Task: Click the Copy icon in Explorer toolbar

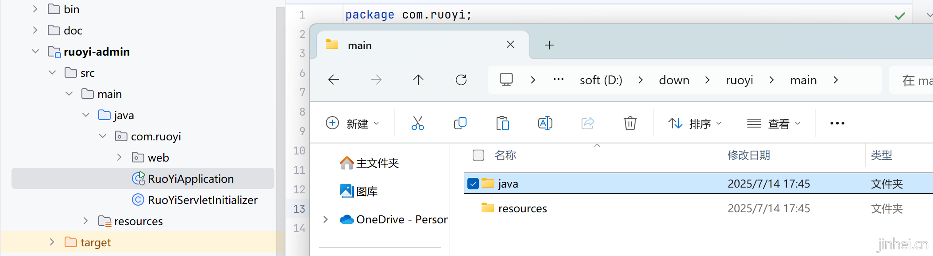Action: (x=460, y=123)
